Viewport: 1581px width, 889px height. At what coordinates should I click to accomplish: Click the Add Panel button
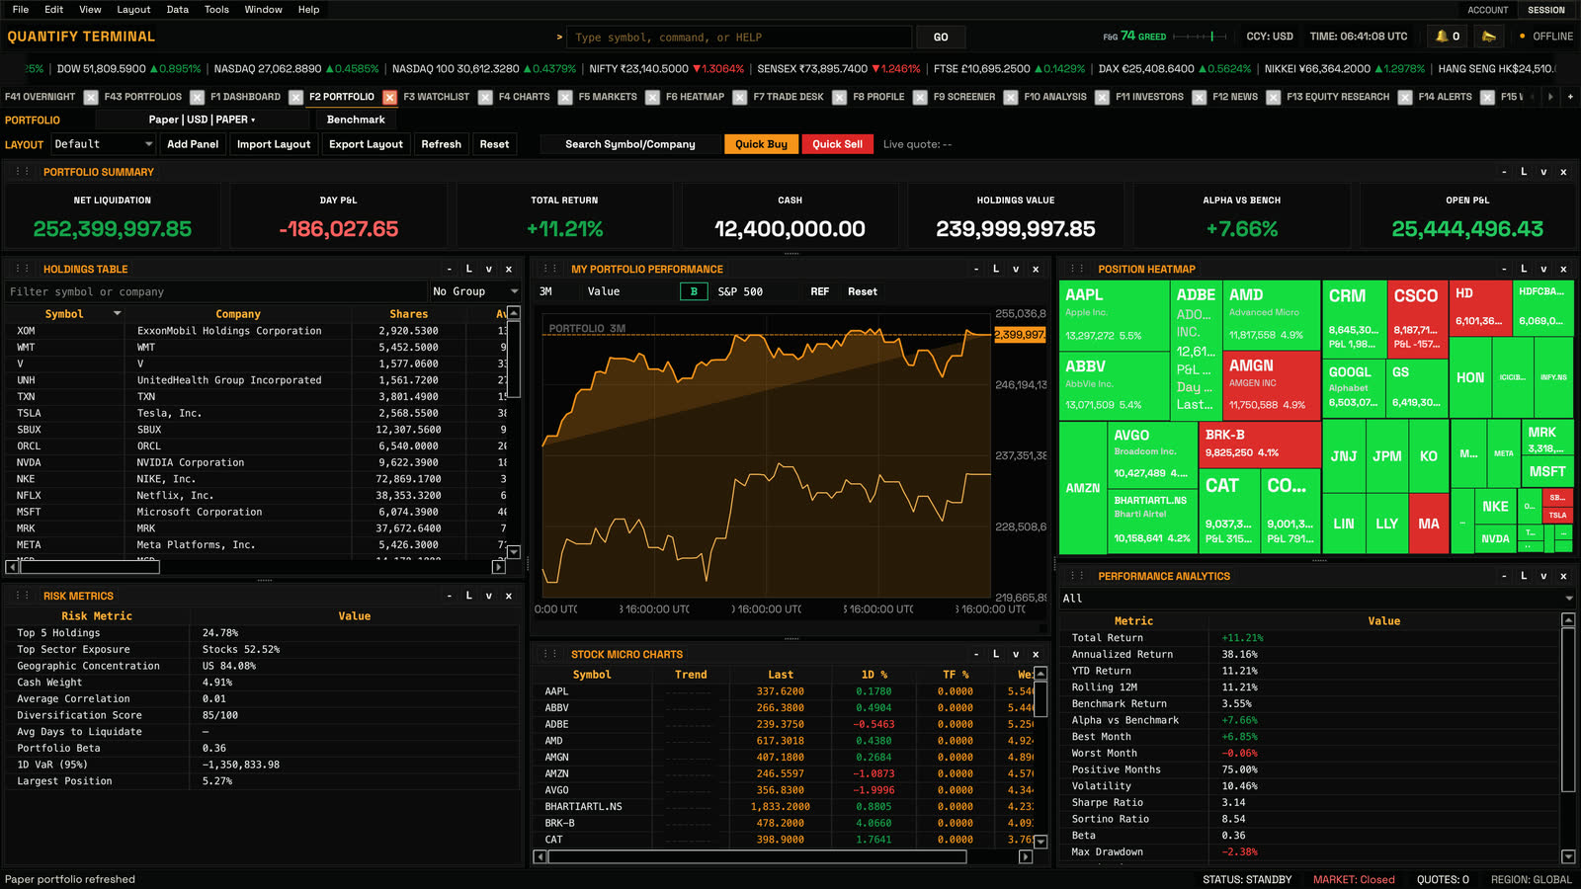(x=193, y=144)
